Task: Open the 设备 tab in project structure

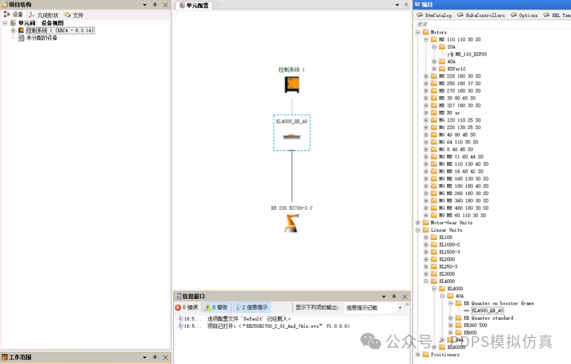Action: point(13,15)
